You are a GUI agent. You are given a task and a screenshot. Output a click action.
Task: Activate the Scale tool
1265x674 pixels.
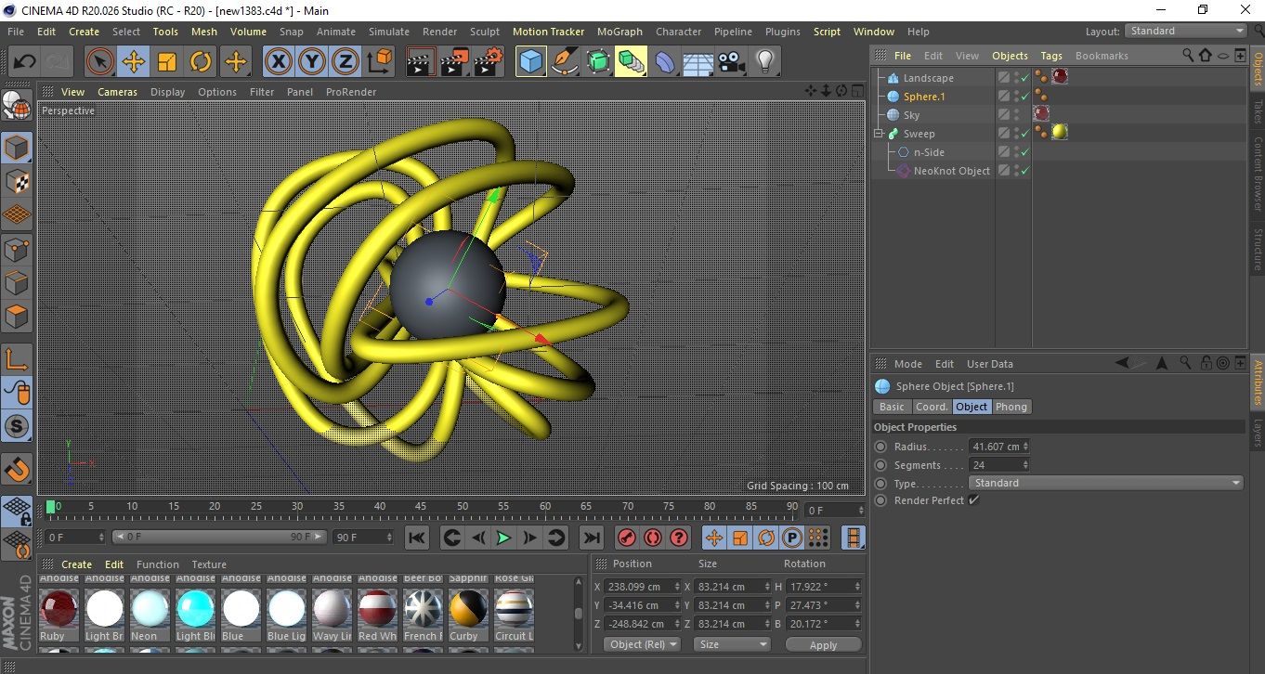167,62
